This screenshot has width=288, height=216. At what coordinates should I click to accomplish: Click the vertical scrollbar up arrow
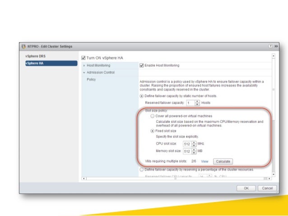click(x=274, y=56)
